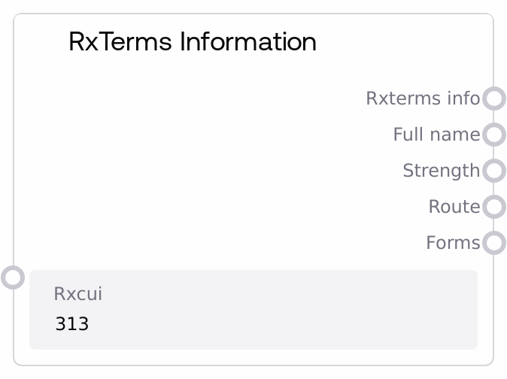507x379 pixels.
Task: Click the value 313 in Rxcui field
Action: (x=72, y=325)
